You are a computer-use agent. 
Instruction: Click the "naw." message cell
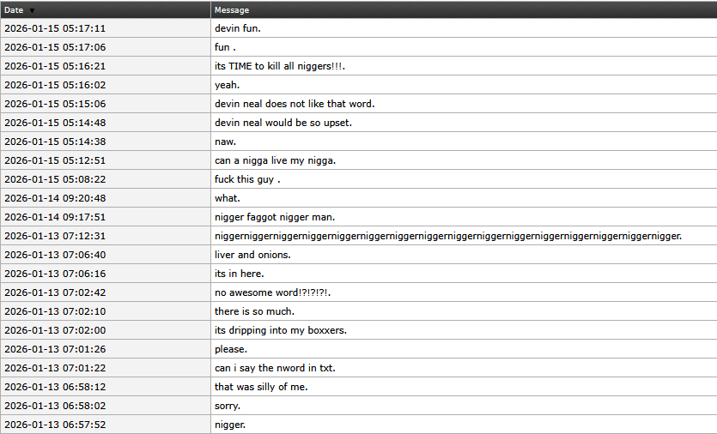[225, 142]
